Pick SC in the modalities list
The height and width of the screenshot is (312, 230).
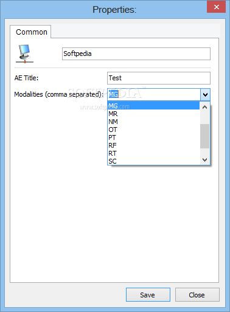pos(153,161)
